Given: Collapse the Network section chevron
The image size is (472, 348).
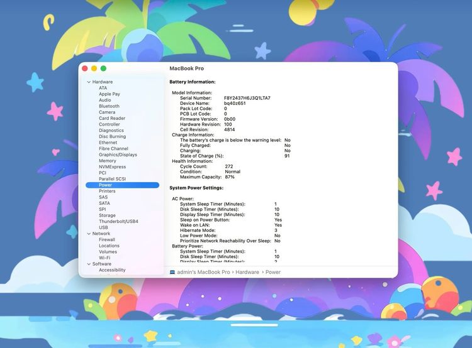Looking at the screenshot, I should pyautogui.click(x=89, y=234).
